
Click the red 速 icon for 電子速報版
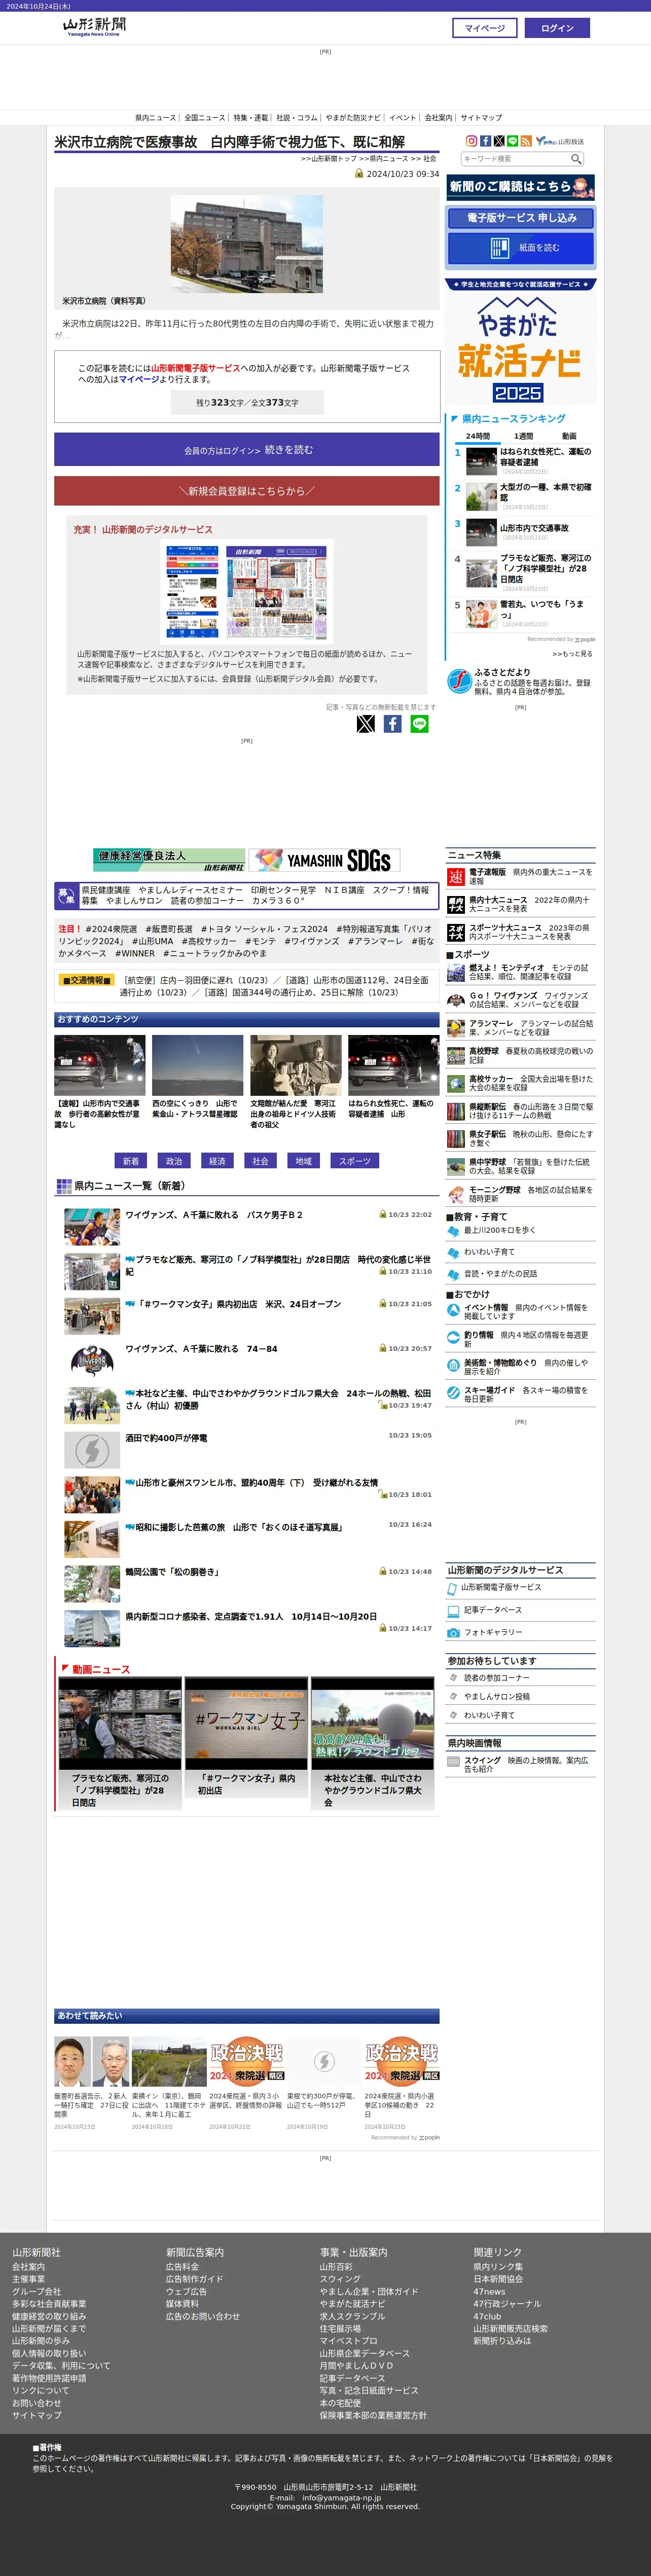[x=456, y=877]
